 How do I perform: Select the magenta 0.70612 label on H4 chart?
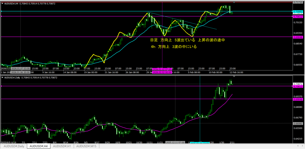298,17
